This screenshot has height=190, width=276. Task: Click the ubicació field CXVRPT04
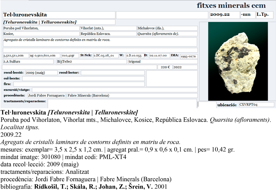click(x=256, y=105)
